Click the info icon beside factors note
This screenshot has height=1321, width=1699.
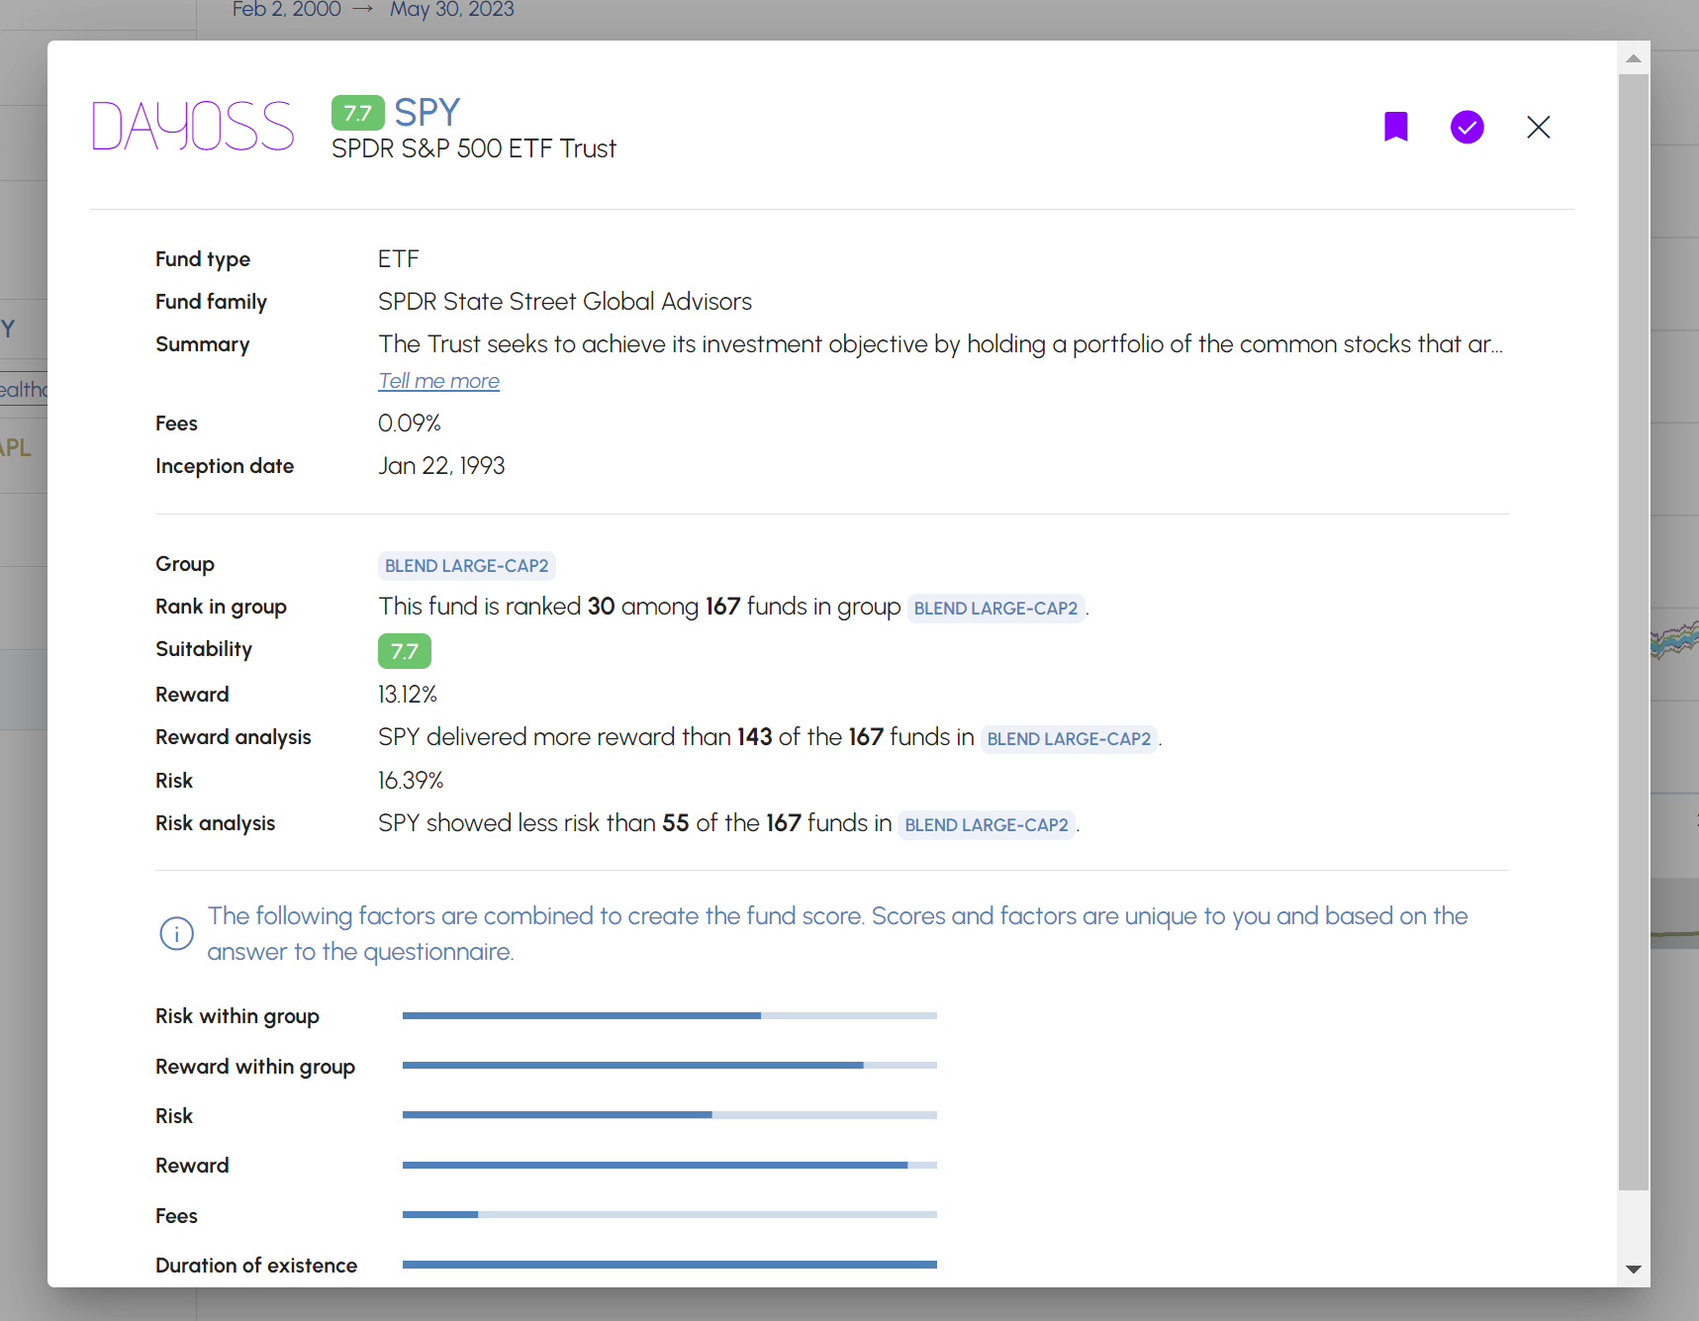(176, 933)
